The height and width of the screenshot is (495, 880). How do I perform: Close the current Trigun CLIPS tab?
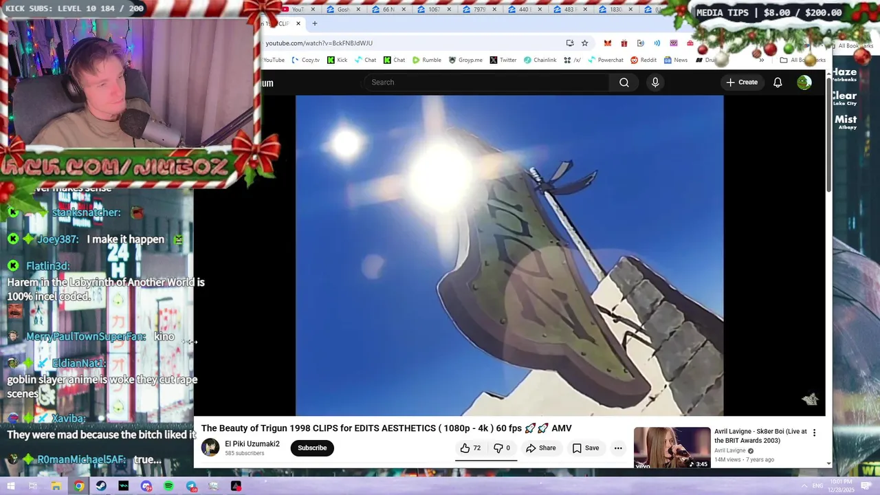coord(298,23)
